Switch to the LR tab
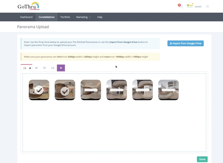The width and height of the screenshot is (223, 163). tap(53, 68)
